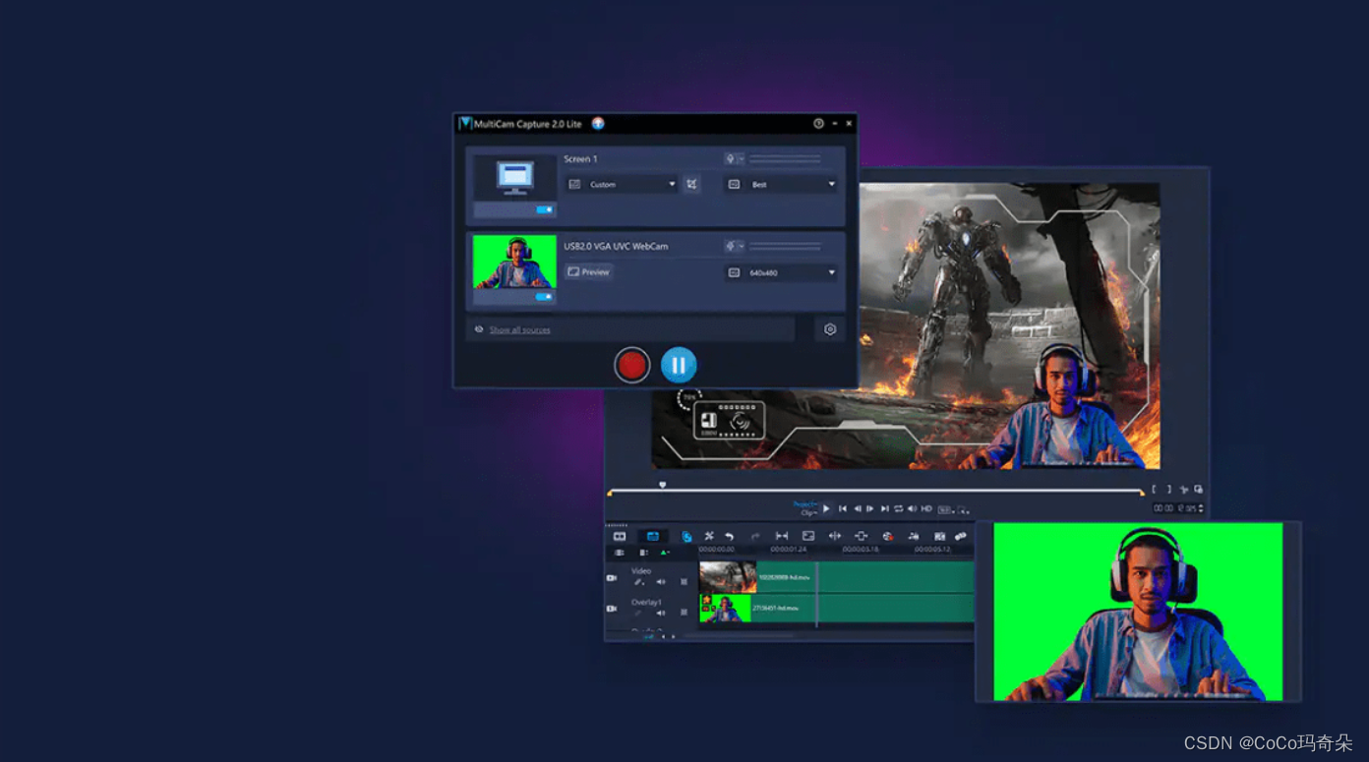Viewport: 1369px width, 762px height.
Task: Jump to project end in the preview
Action: click(x=884, y=508)
